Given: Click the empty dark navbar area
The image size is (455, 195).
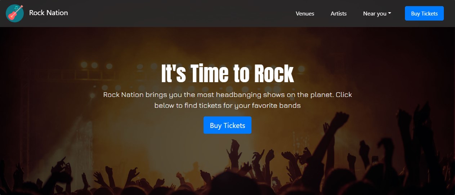Looking at the screenshot, I should point(180,14).
